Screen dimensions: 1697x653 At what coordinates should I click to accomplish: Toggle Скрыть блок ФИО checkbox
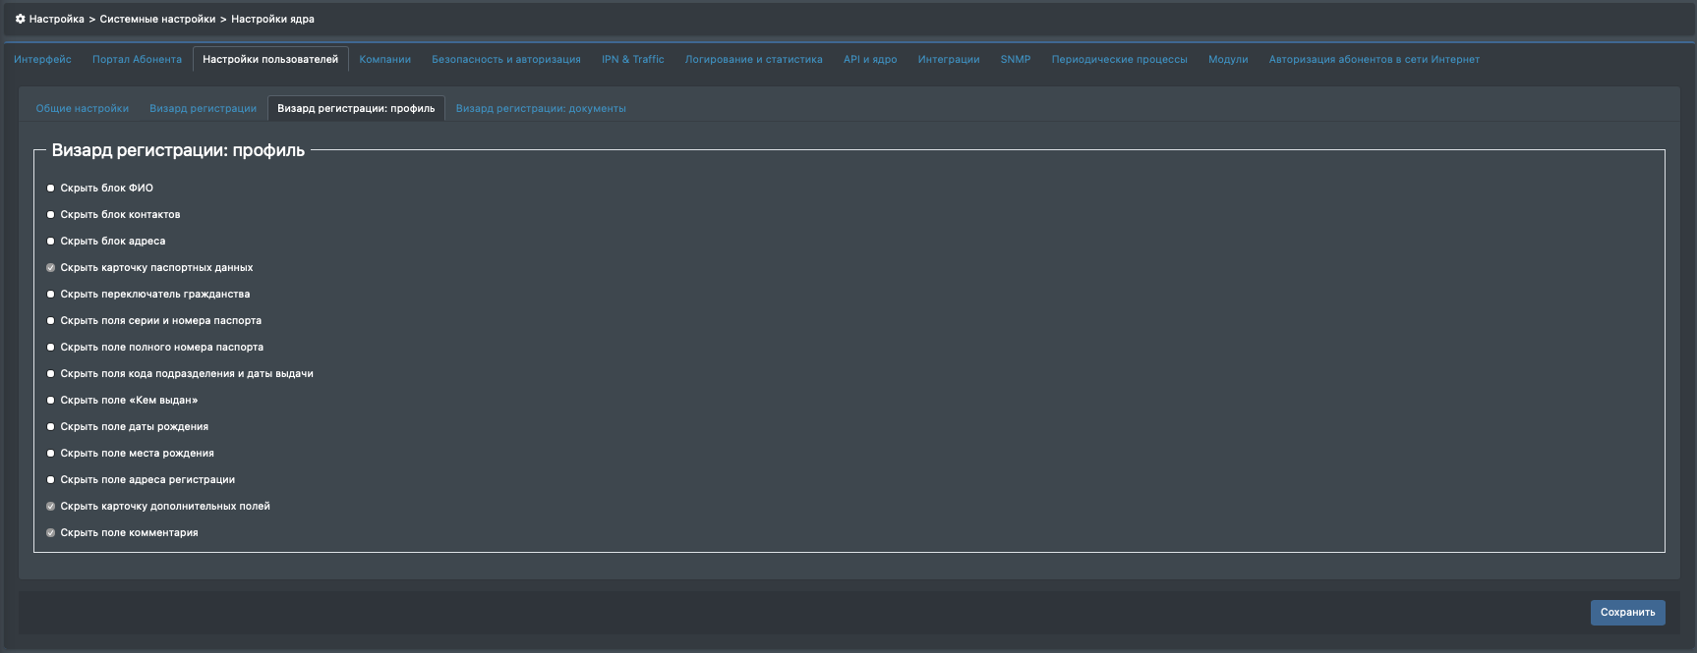tap(51, 189)
